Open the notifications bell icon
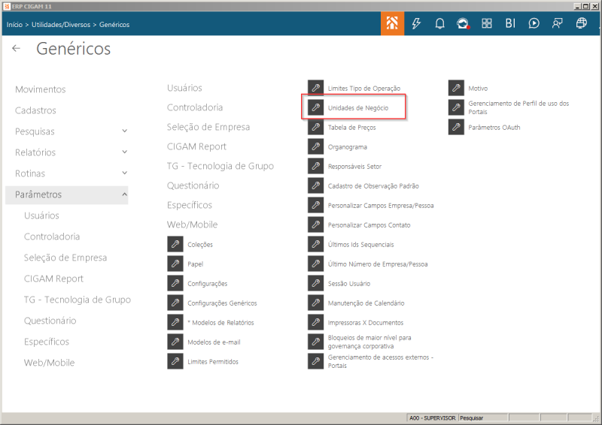602x425 pixels. 439,24
